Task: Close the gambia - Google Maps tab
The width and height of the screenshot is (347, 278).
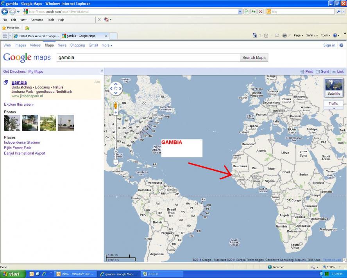Action: tap(106, 36)
